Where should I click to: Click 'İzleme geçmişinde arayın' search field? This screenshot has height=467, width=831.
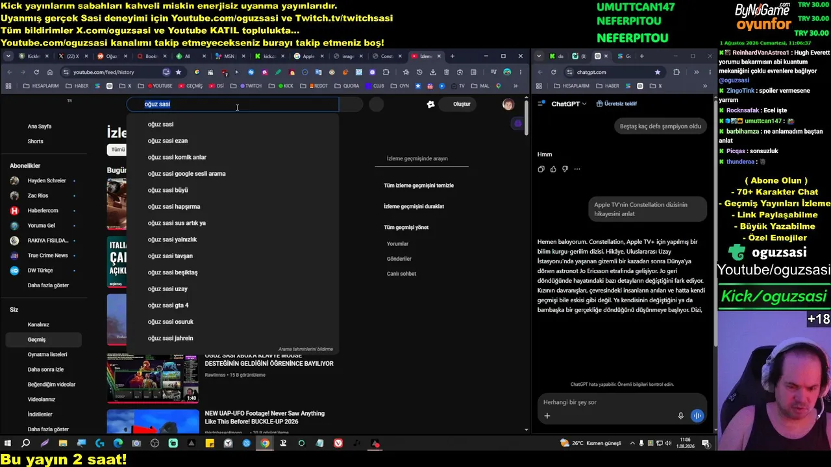[422, 158]
